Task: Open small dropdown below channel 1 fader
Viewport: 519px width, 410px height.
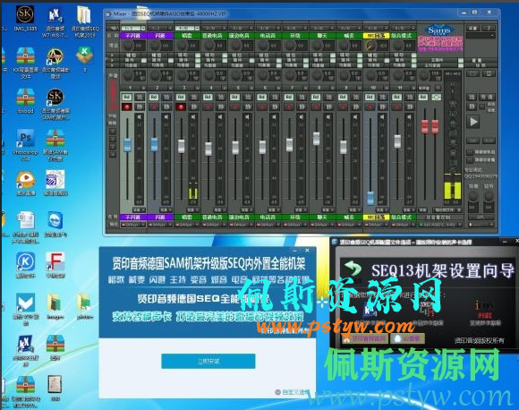Action: [x=139, y=209]
